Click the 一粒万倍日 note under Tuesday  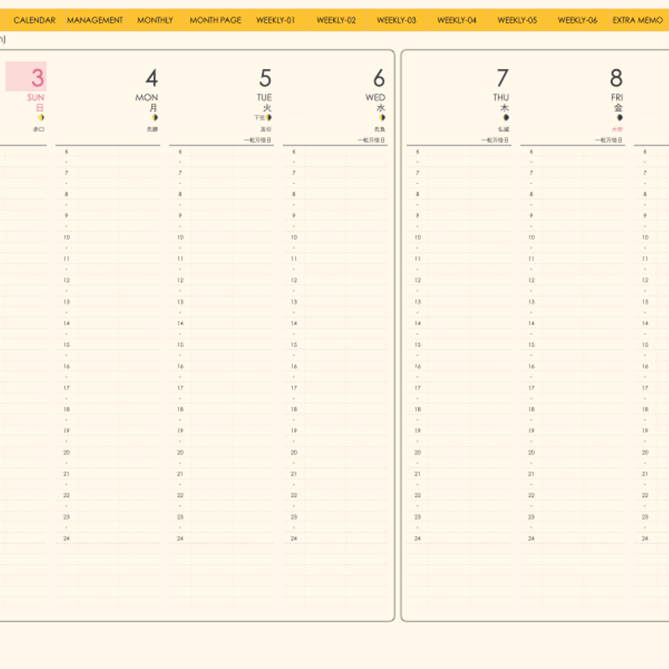tap(257, 140)
